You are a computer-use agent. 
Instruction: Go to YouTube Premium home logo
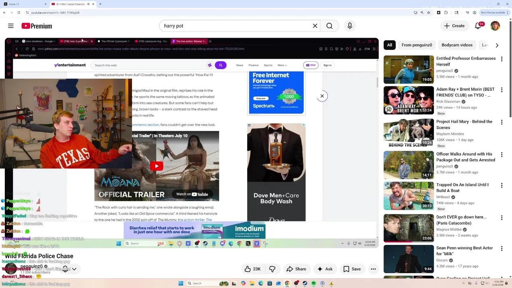point(37,26)
